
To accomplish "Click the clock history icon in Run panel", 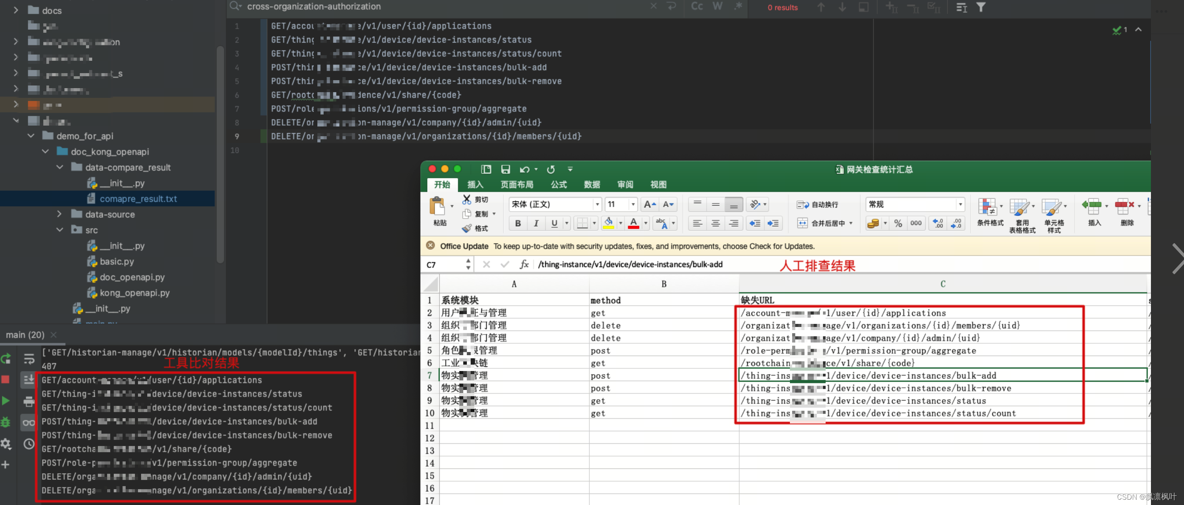I will coord(29,444).
